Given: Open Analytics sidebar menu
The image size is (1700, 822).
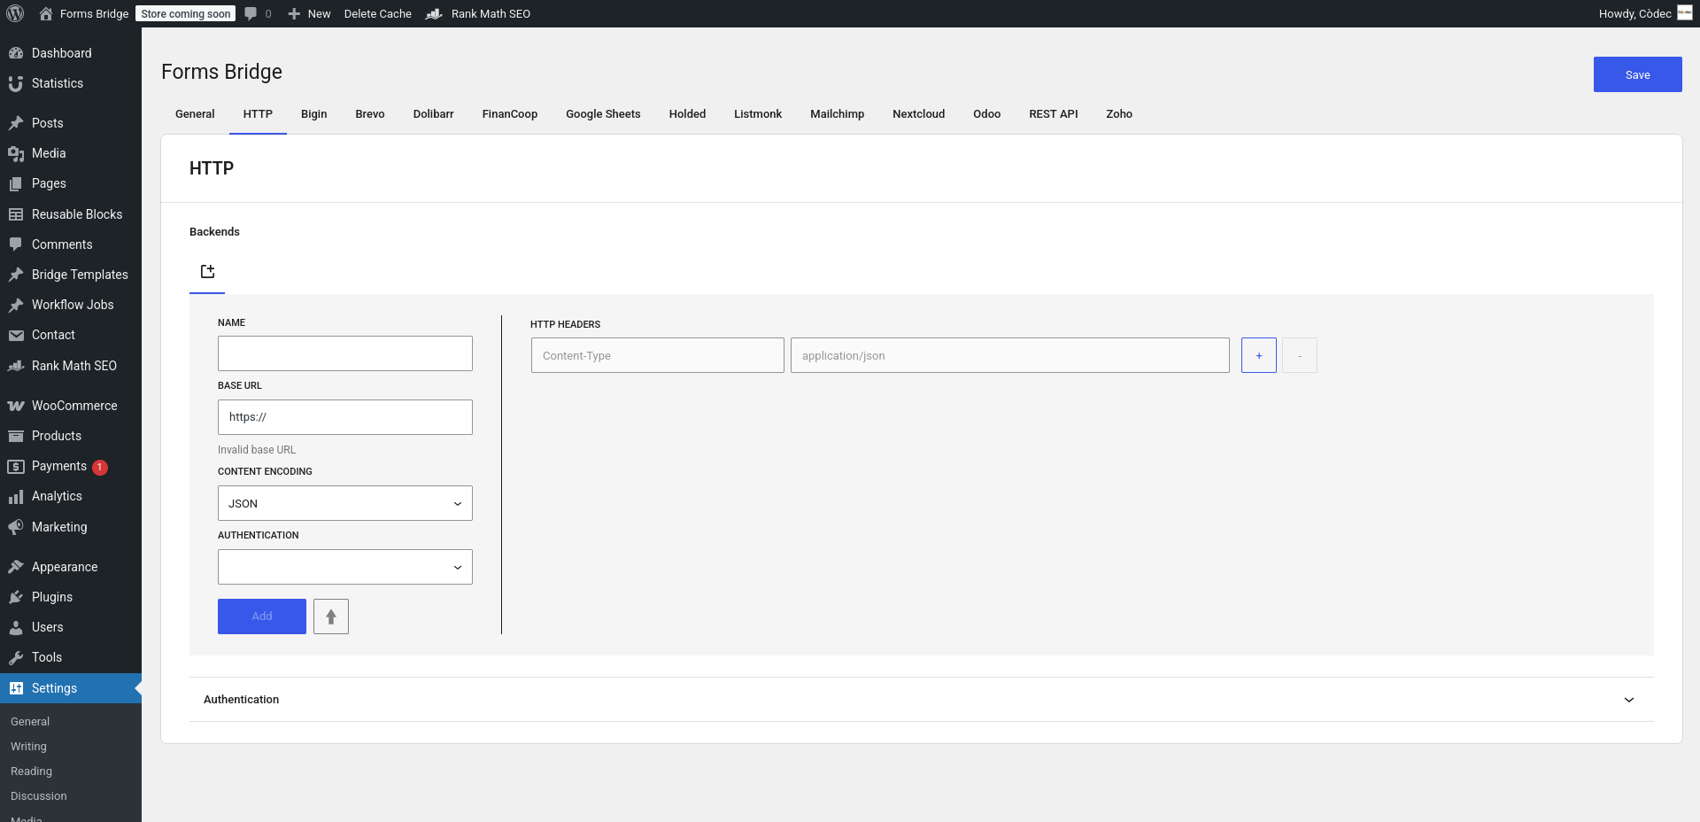Looking at the screenshot, I should pyautogui.click(x=71, y=496).
